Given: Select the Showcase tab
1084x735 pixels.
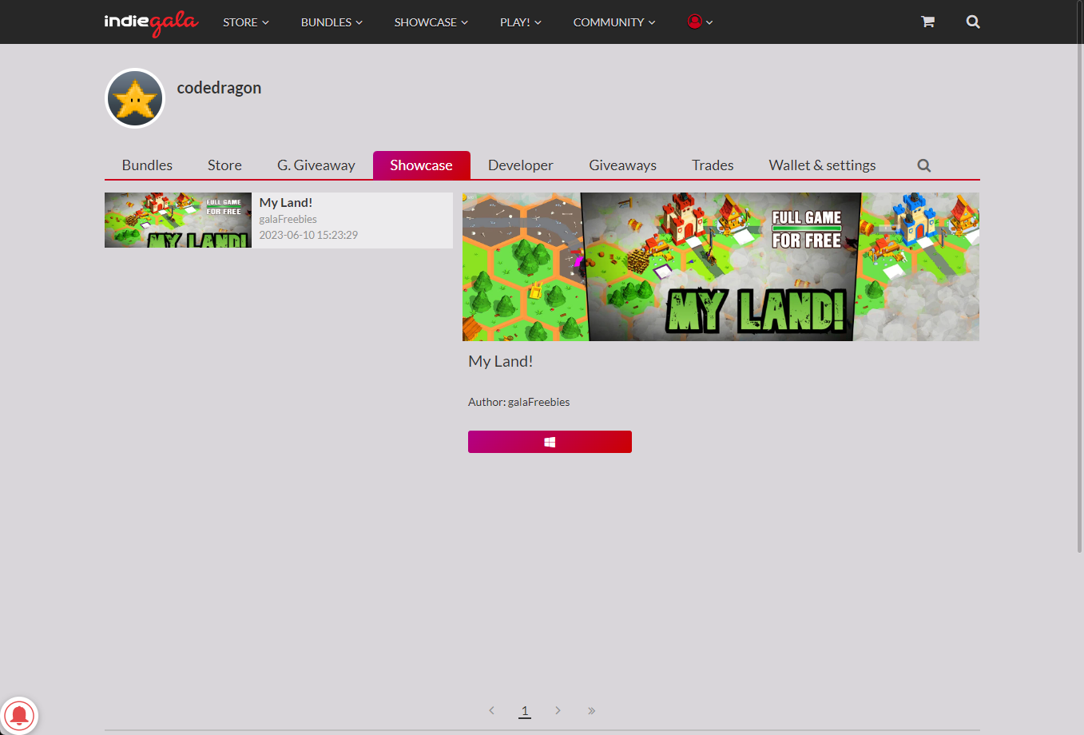Looking at the screenshot, I should (x=422, y=165).
